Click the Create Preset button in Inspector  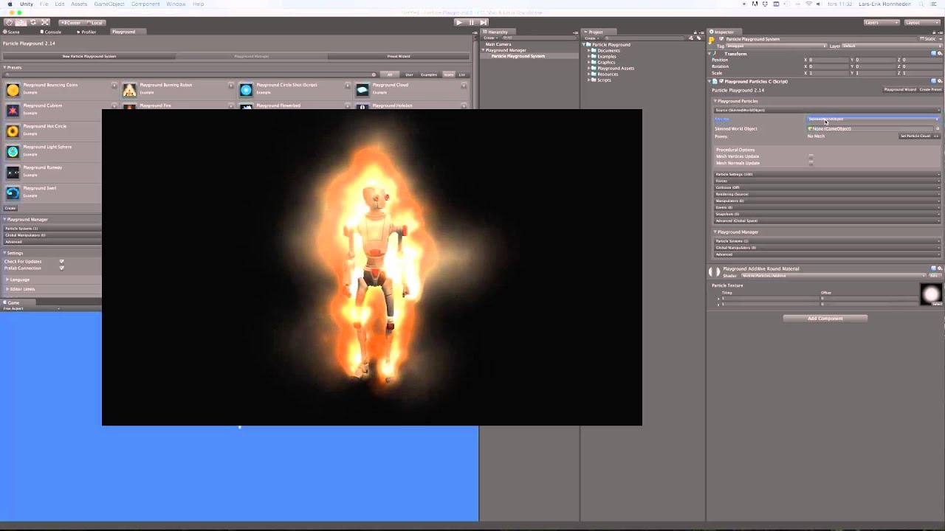point(930,90)
